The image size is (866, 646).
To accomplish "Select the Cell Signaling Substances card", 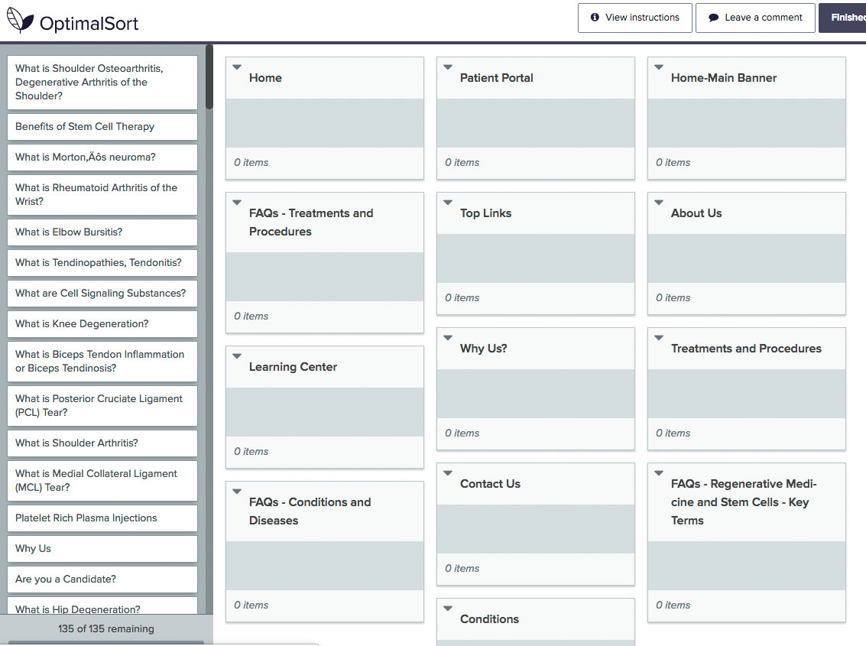I will click(102, 294).
